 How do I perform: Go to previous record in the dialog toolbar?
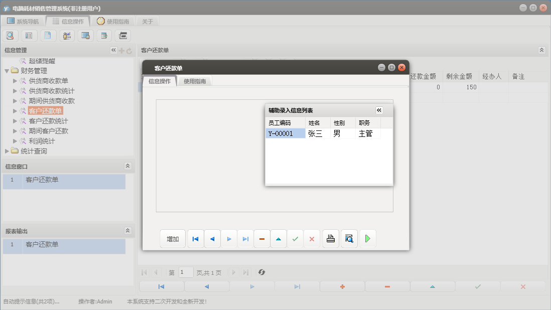click(x=212, y=239)
